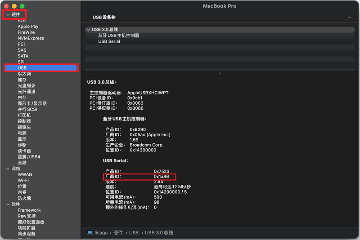This screenshot has width=360, height=240.
Task: Click the 0x05ac (Apple Inc.) vendor value
Action: (x=150, y=135)
